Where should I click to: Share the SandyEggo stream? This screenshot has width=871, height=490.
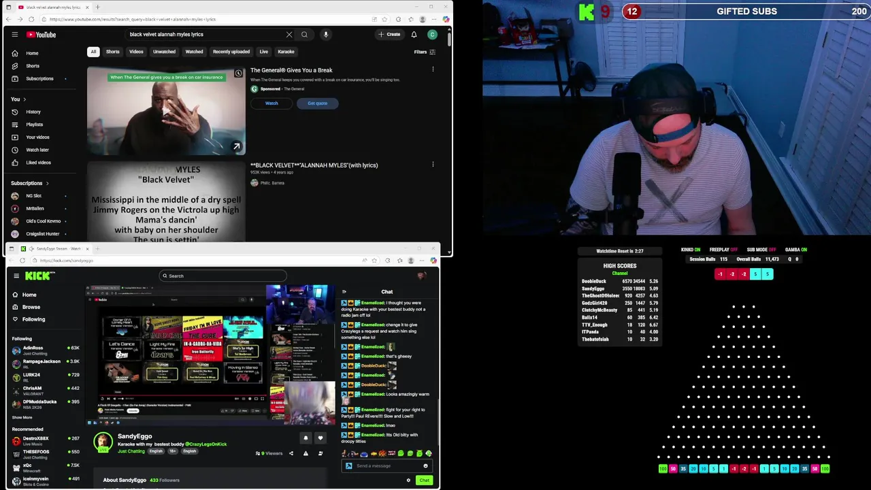point(291,453)
